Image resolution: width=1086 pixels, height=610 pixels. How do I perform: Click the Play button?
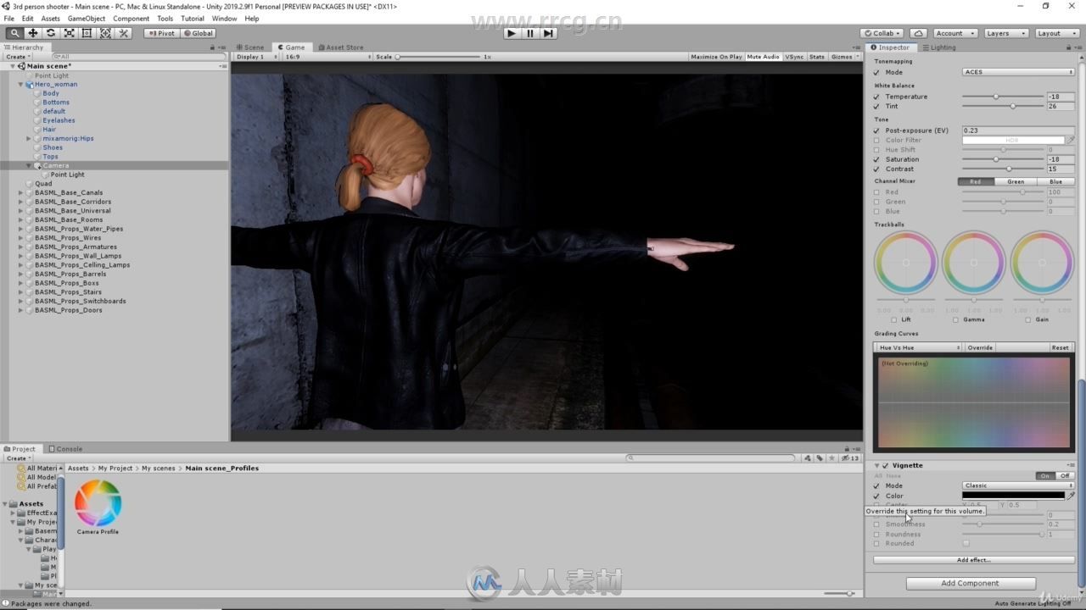(511, 33)
